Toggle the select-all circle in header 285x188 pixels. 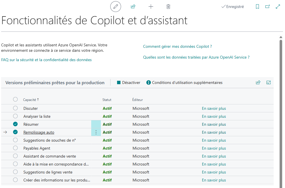click(15, 99)
